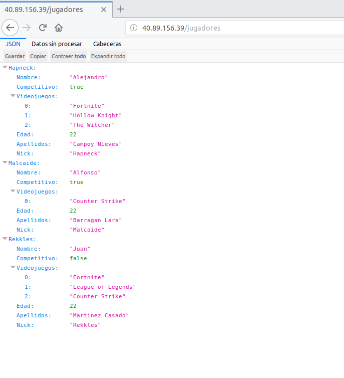Image resolution: width=344 pixels, height=378 pixels.
Task: Select the "Hollow Knight" value
Action: click(x=96, y=115)
